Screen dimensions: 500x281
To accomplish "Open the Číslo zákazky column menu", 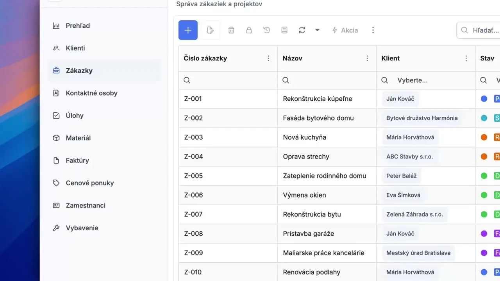I will tap(268, 58).
